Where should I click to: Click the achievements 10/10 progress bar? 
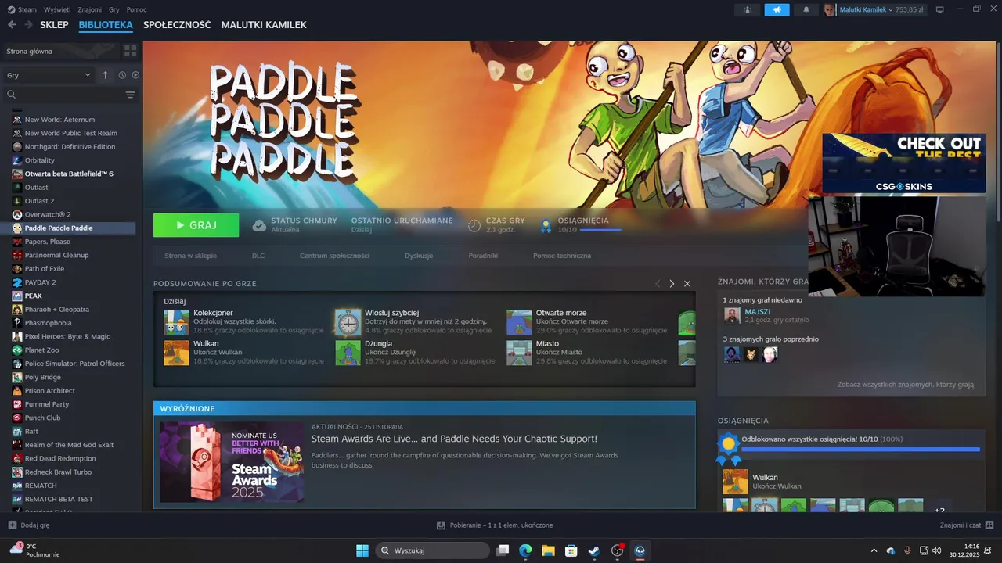pyautogui.click(x=600, y=230)
